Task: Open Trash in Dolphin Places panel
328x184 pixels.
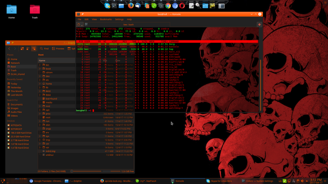Action: coord(21,71)
